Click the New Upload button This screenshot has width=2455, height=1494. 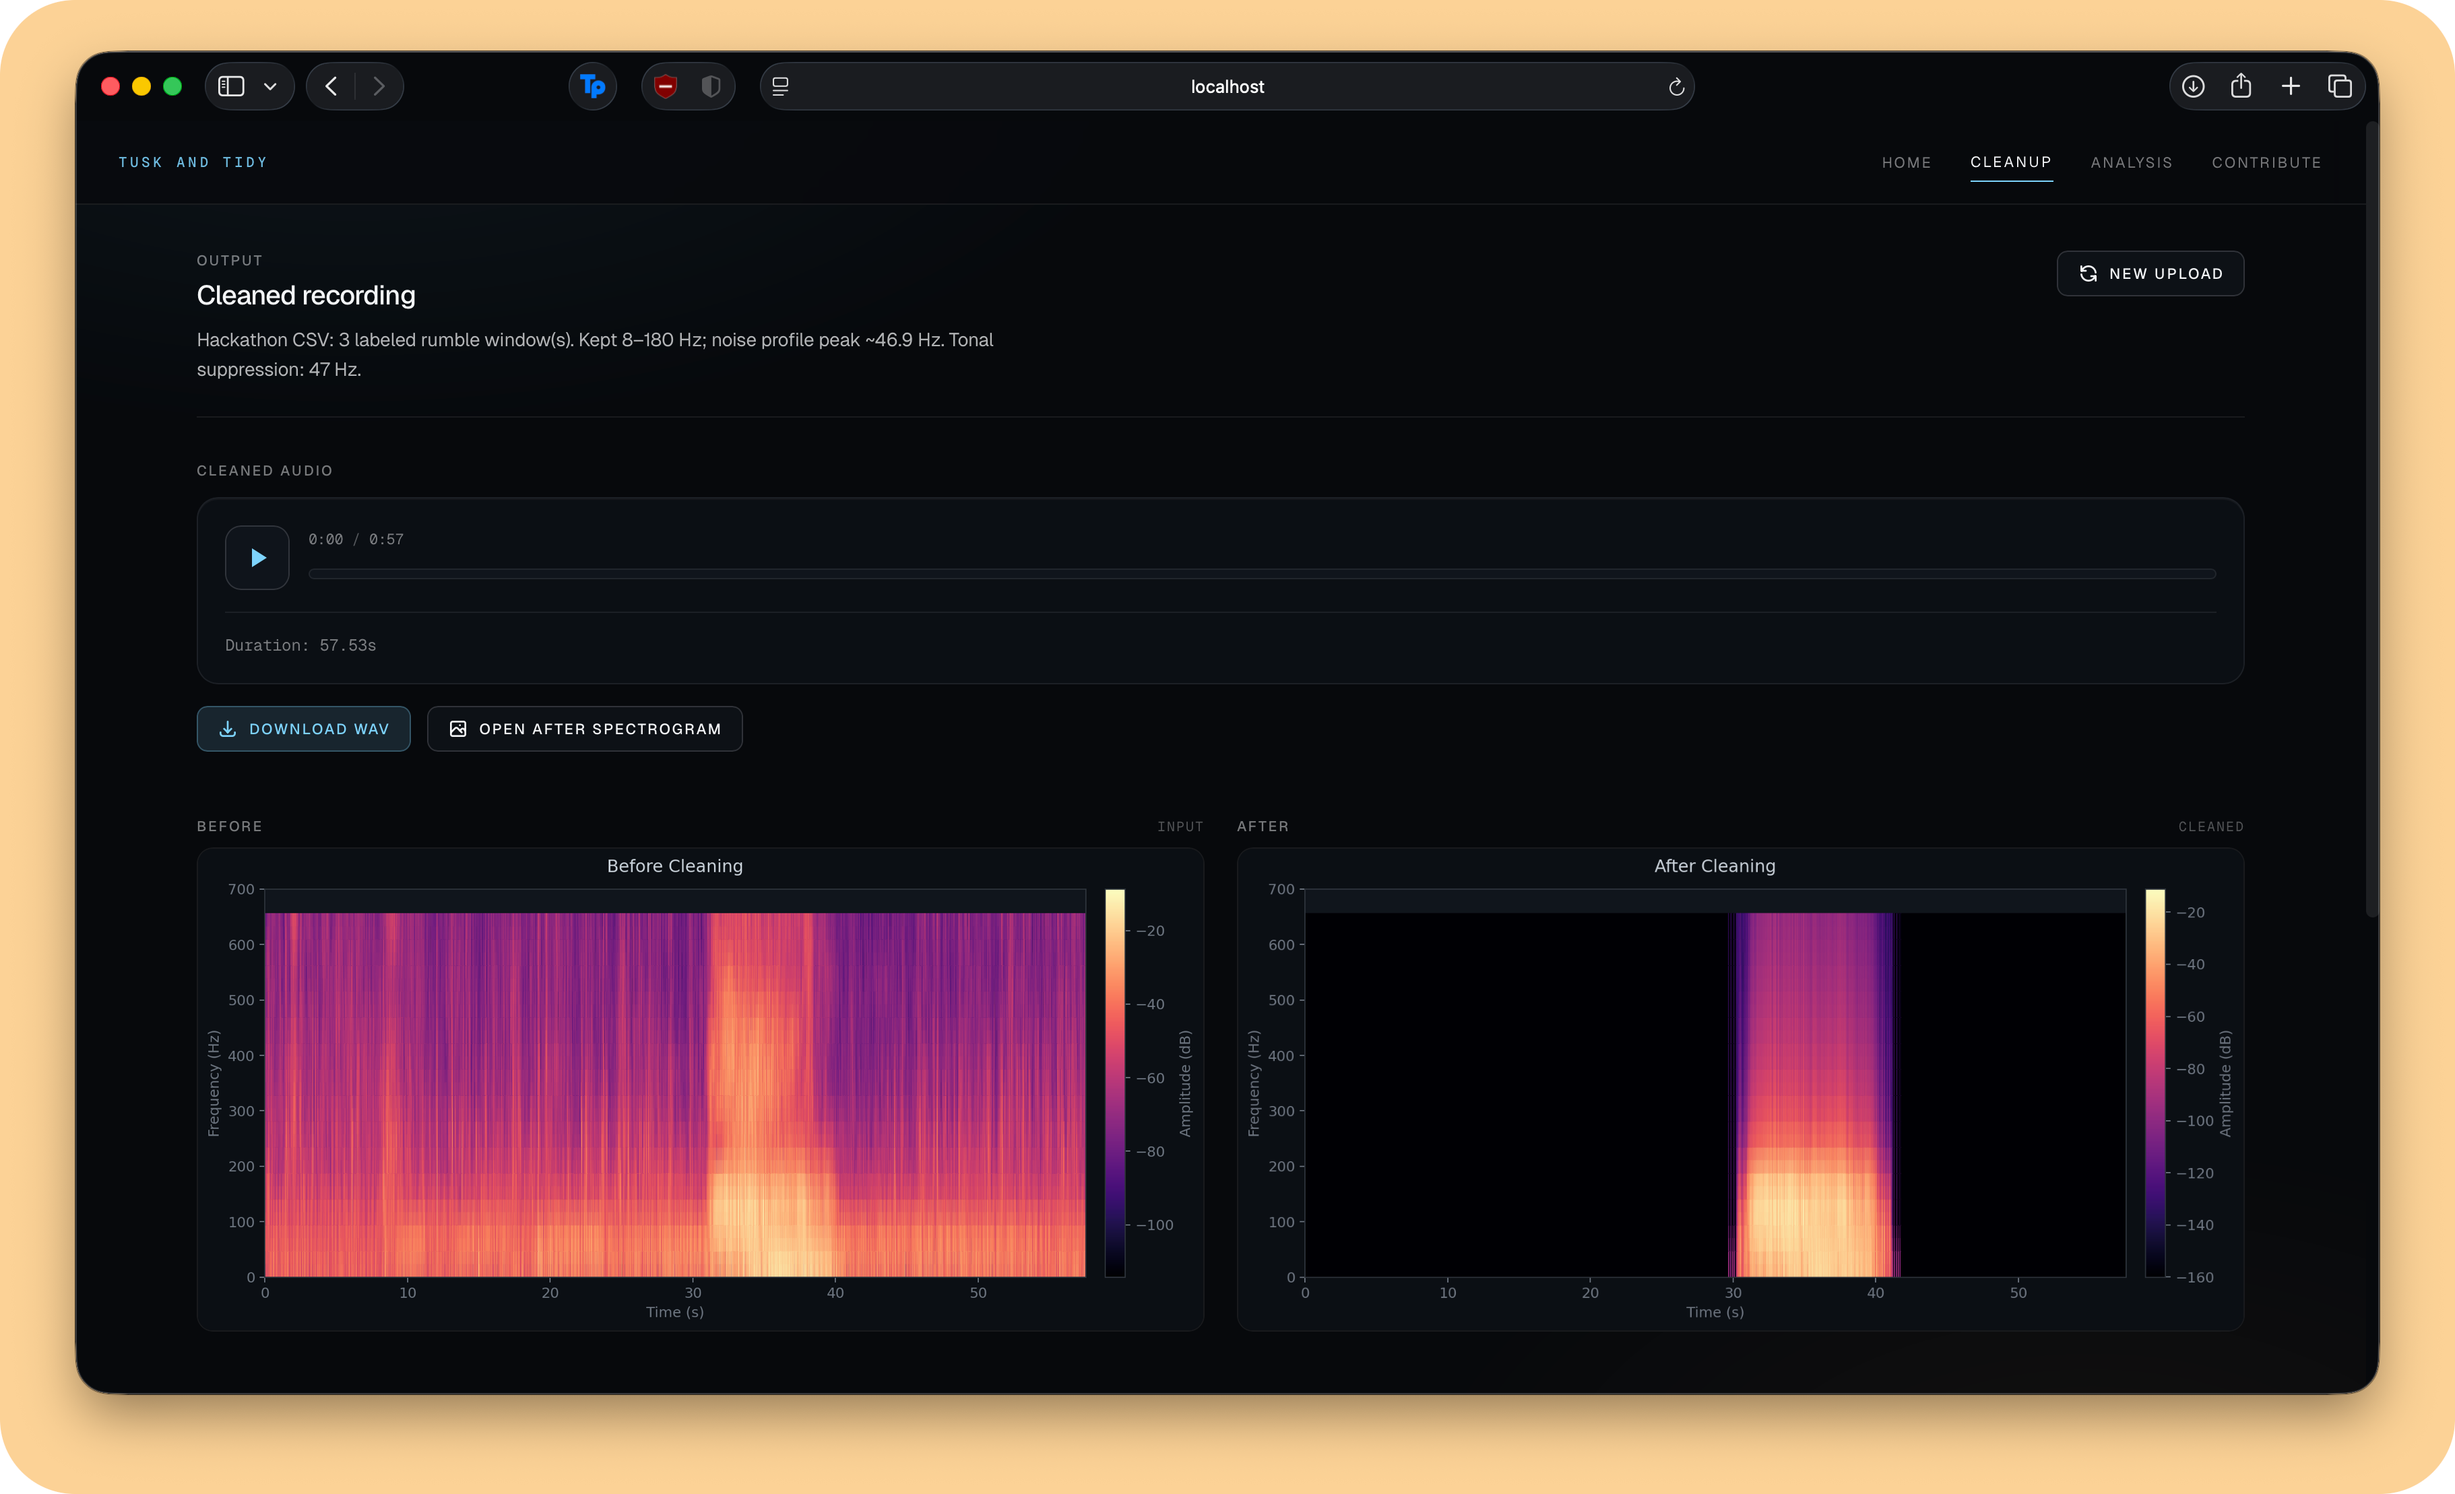[2150, 274]
